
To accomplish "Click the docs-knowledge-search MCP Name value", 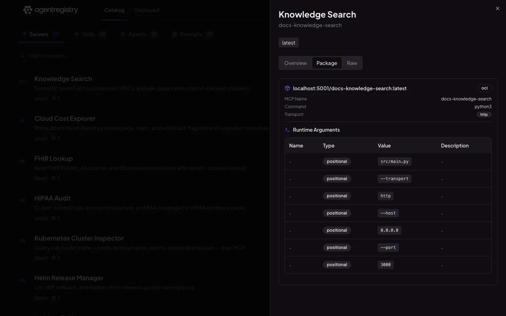I will [x=466, y=99].
